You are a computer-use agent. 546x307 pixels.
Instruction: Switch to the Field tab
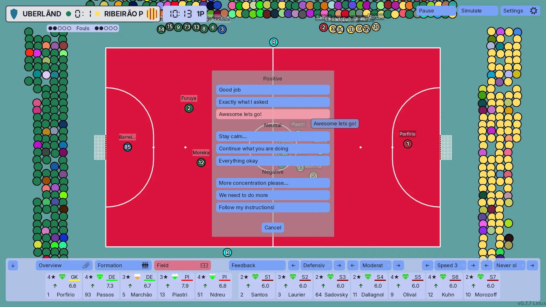click(182, 265)
